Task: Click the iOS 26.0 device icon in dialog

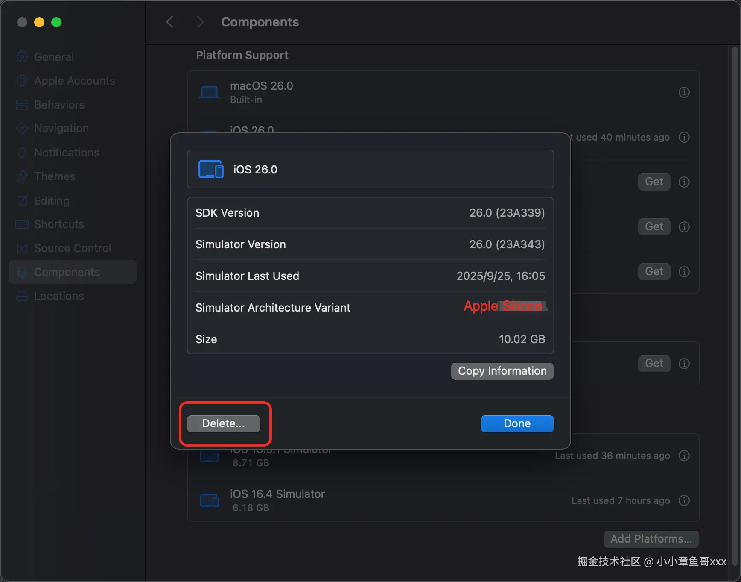Action: tap(211, 169)
